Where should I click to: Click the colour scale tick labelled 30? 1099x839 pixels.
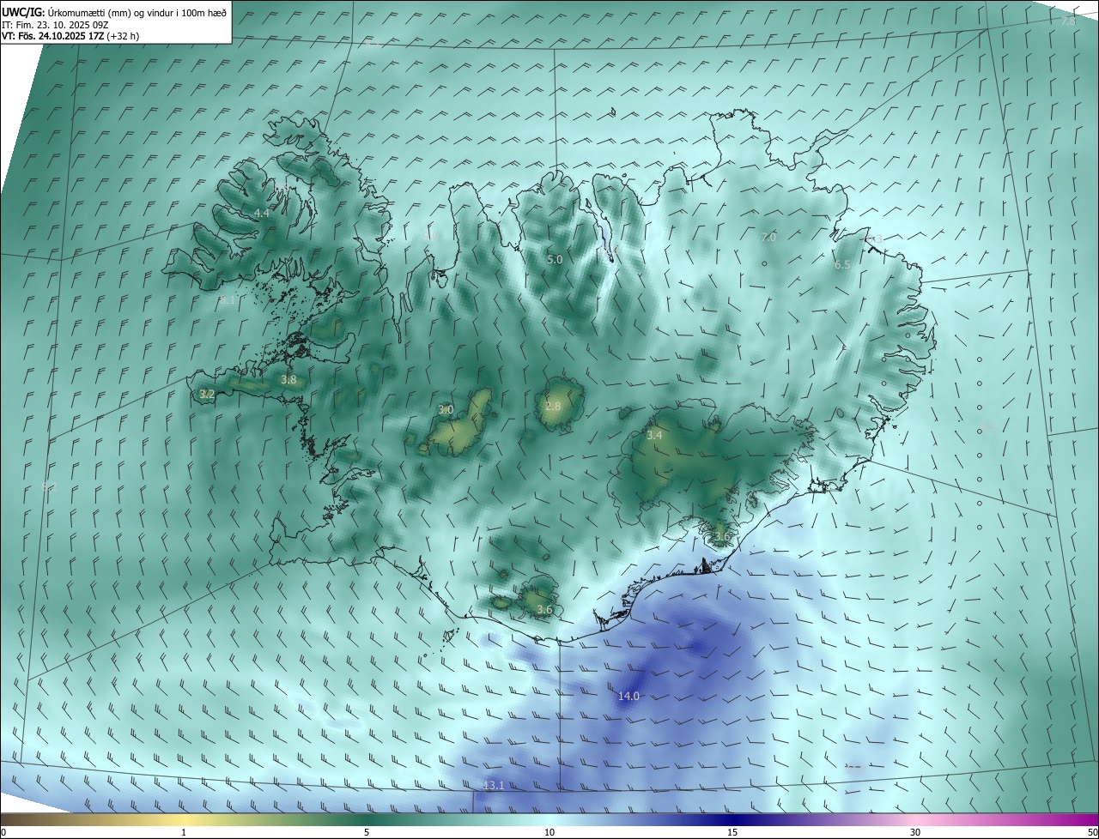[915, 832]
